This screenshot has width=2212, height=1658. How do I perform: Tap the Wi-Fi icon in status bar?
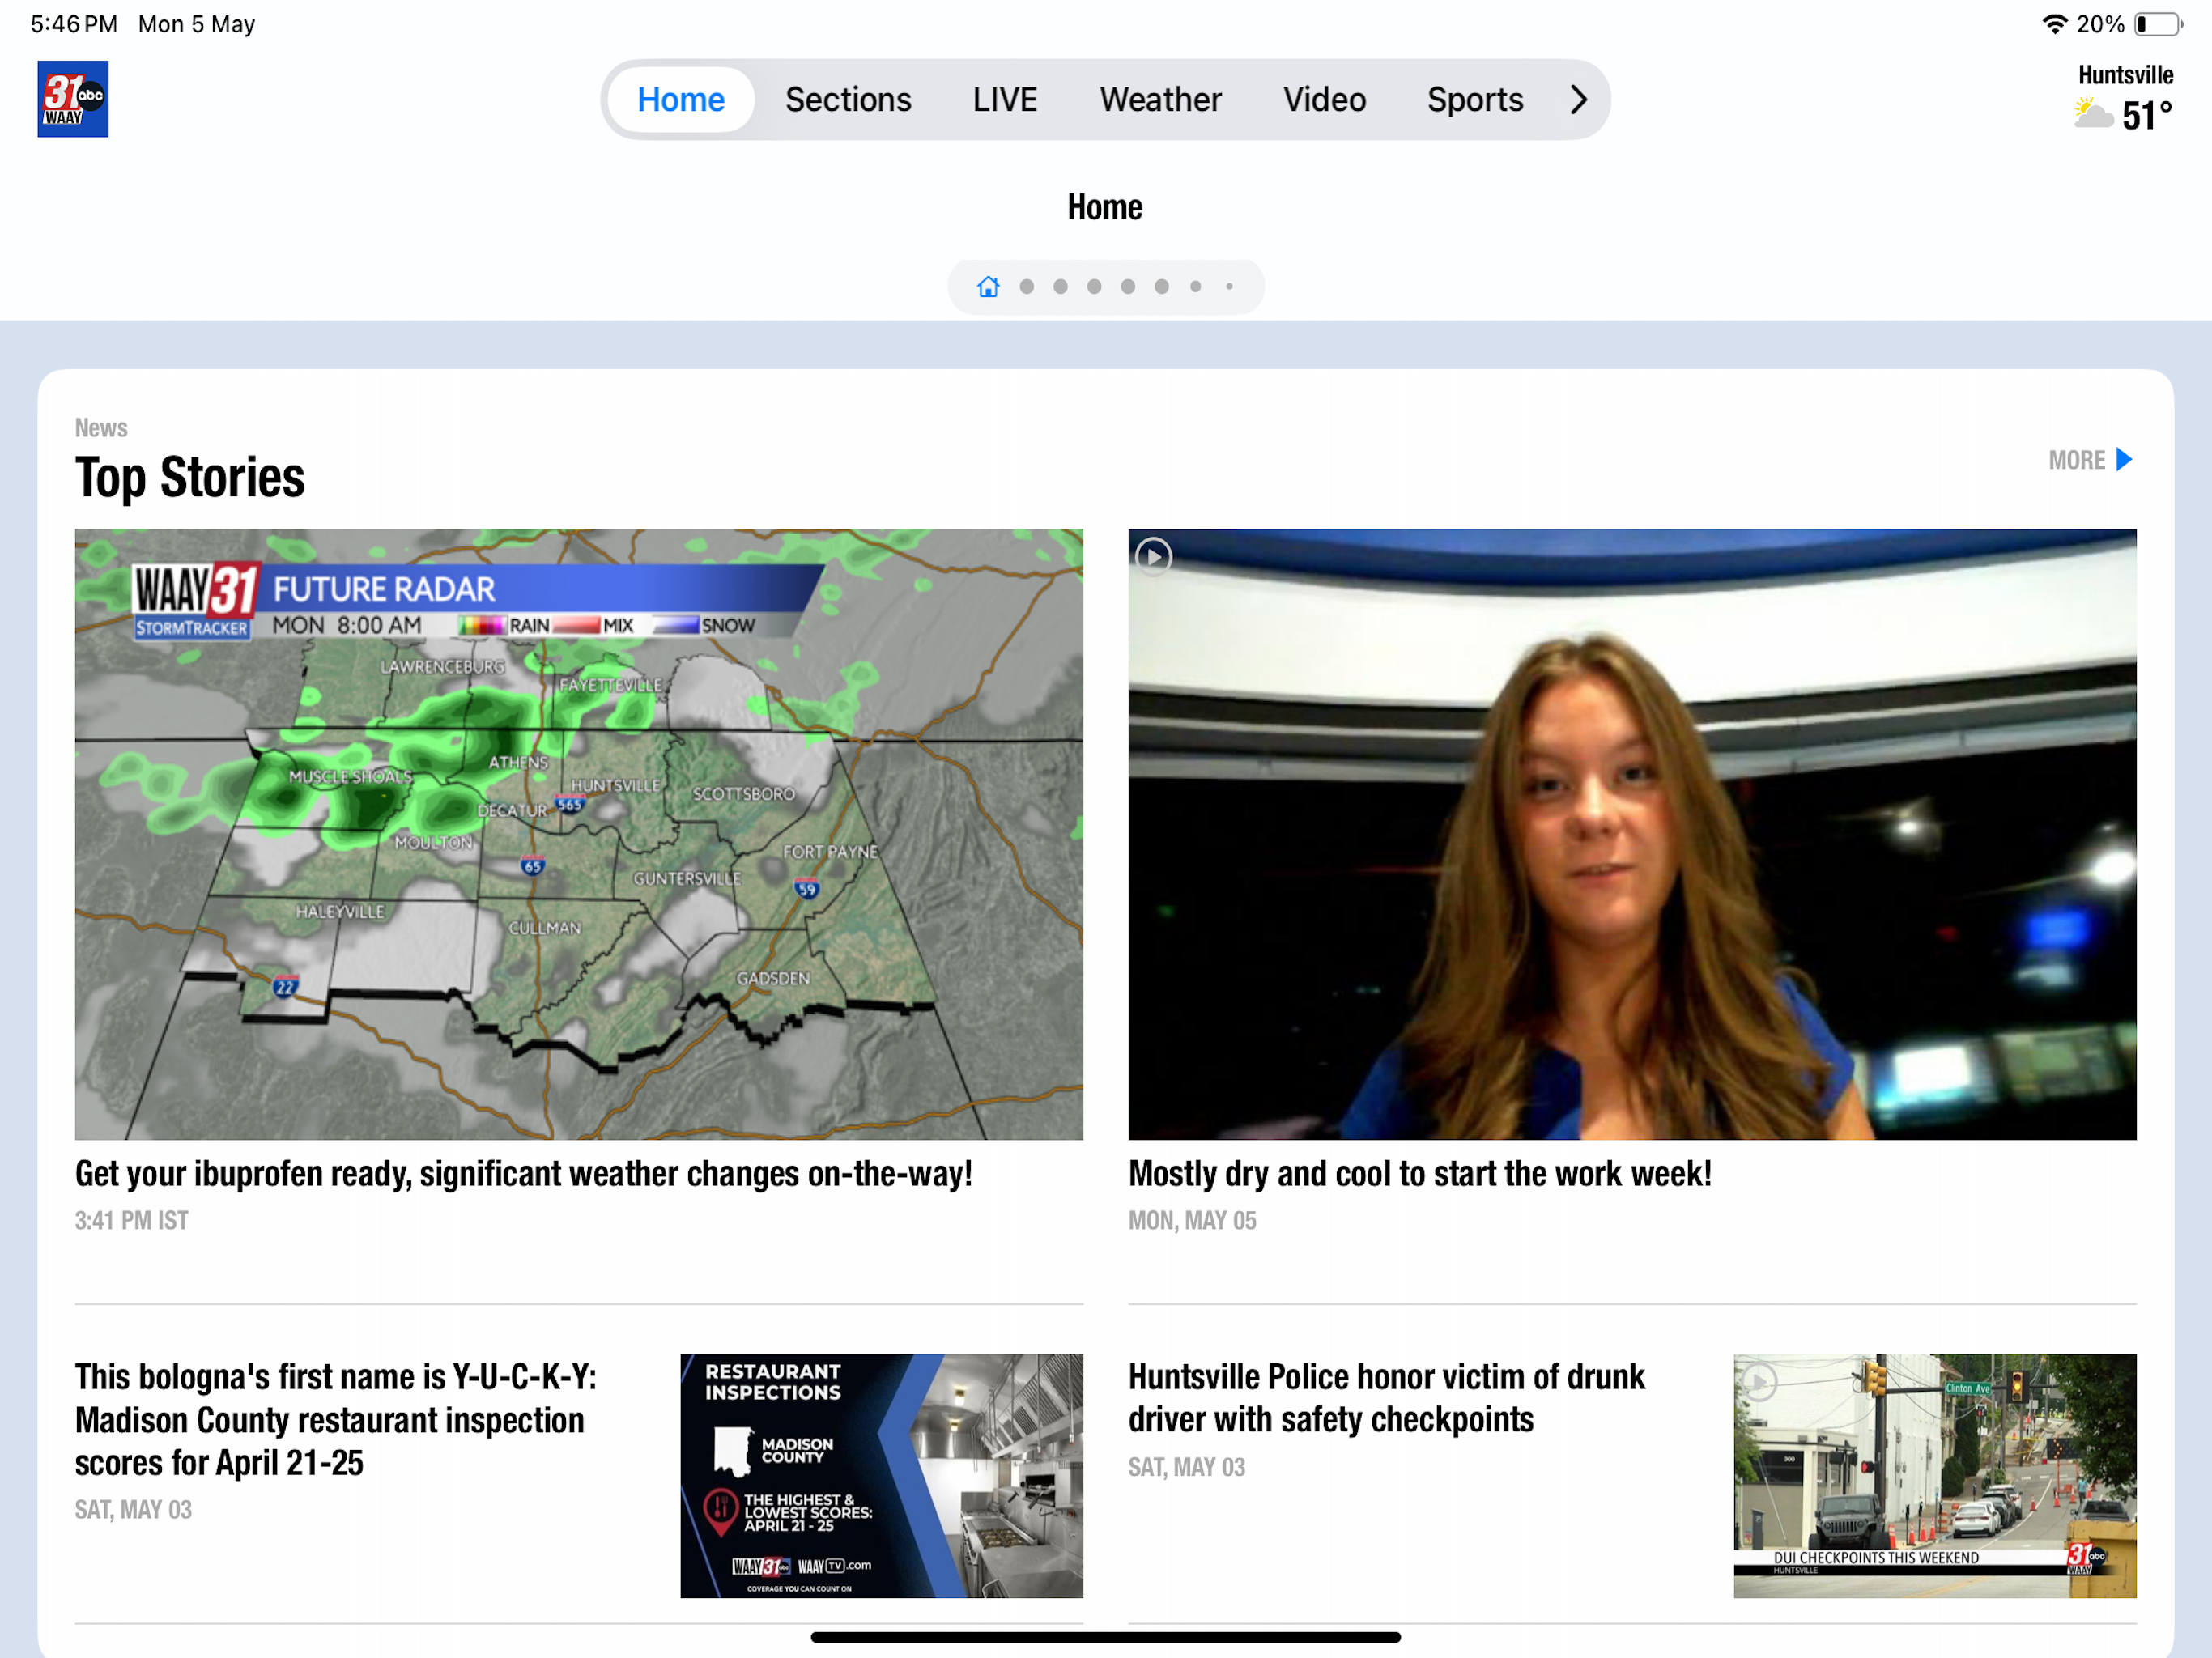[x=2054, y=24]
